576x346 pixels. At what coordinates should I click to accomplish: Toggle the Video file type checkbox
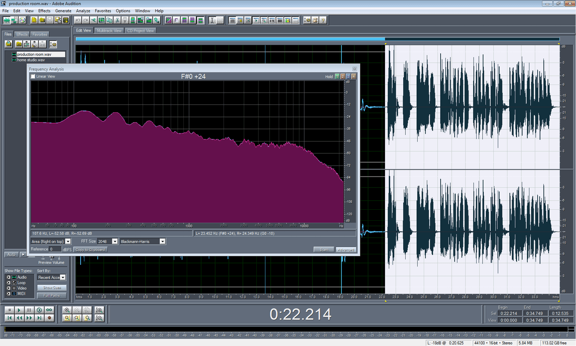click(9, 288)
